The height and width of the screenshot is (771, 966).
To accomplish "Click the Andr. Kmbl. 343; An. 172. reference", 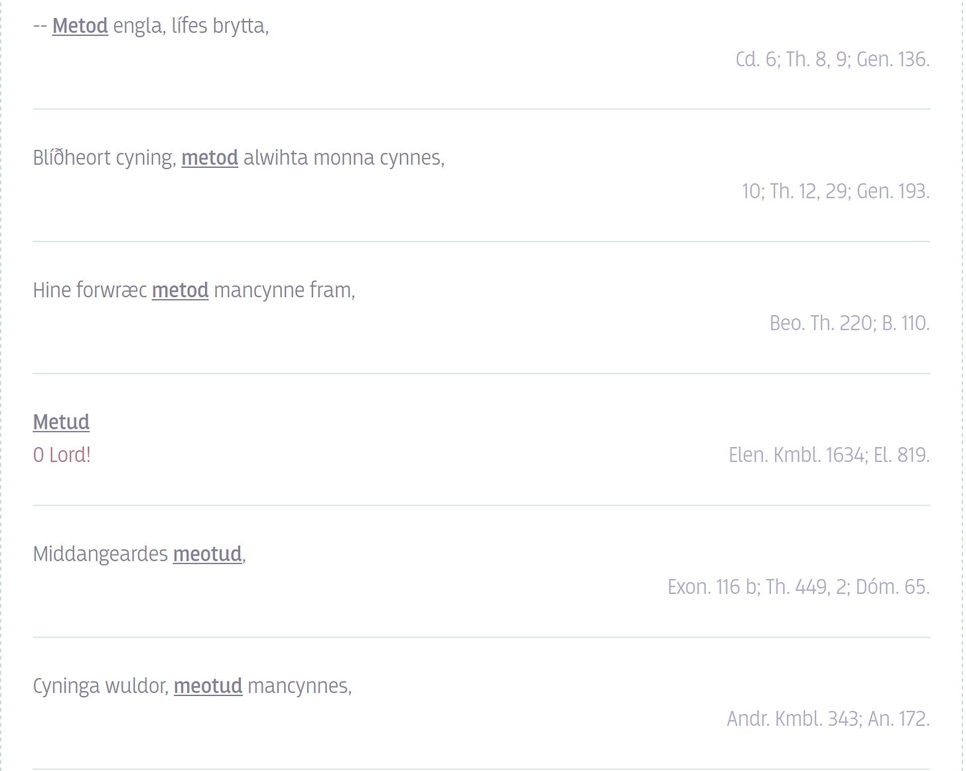I will coord(828,719).
